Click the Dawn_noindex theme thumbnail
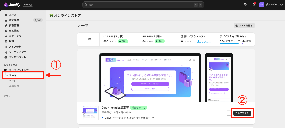Screen dimensions: 285x128 tap(87, 113)
